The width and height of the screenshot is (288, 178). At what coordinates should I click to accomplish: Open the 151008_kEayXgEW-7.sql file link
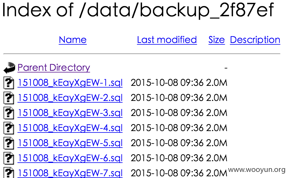70,173
